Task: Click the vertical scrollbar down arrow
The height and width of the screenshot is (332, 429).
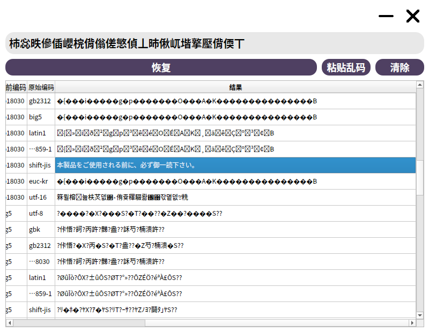Action: coord(420,315)
